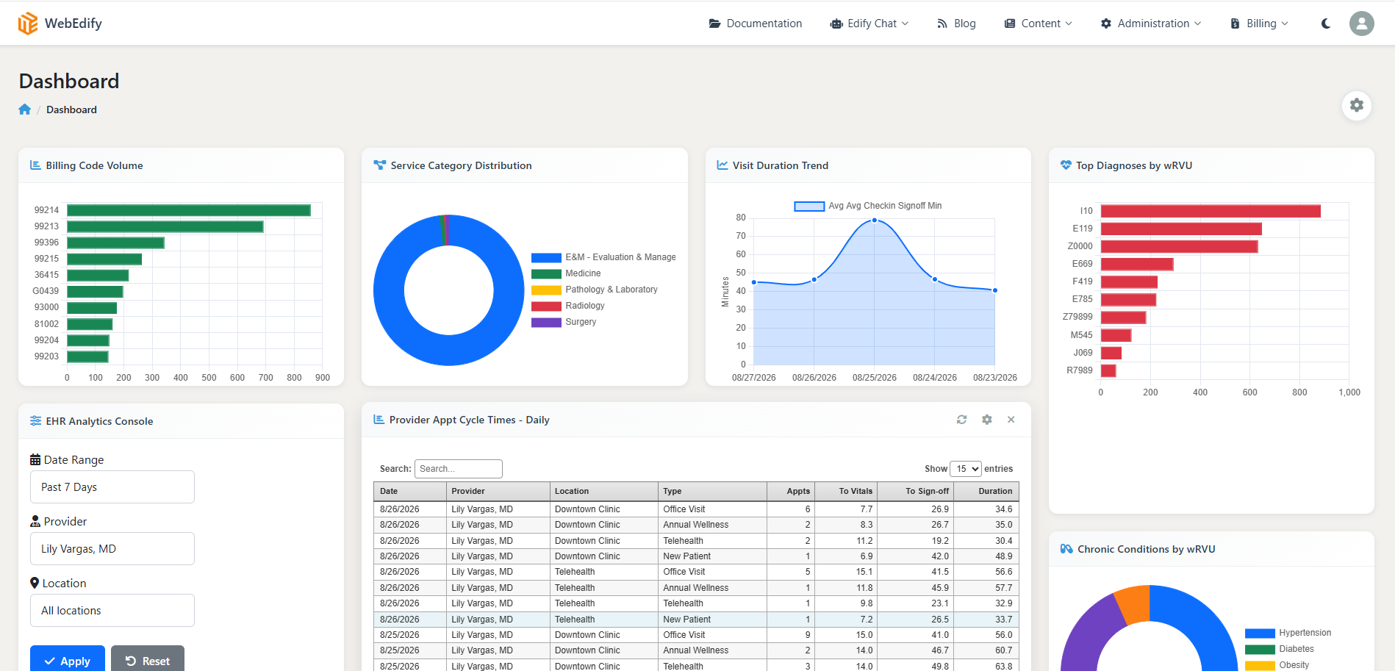Image resolution: width=1395 pixels, height=671 pixels.
Task: Open the Date Range Past 7 Days selector
Action: coord(112,487)
